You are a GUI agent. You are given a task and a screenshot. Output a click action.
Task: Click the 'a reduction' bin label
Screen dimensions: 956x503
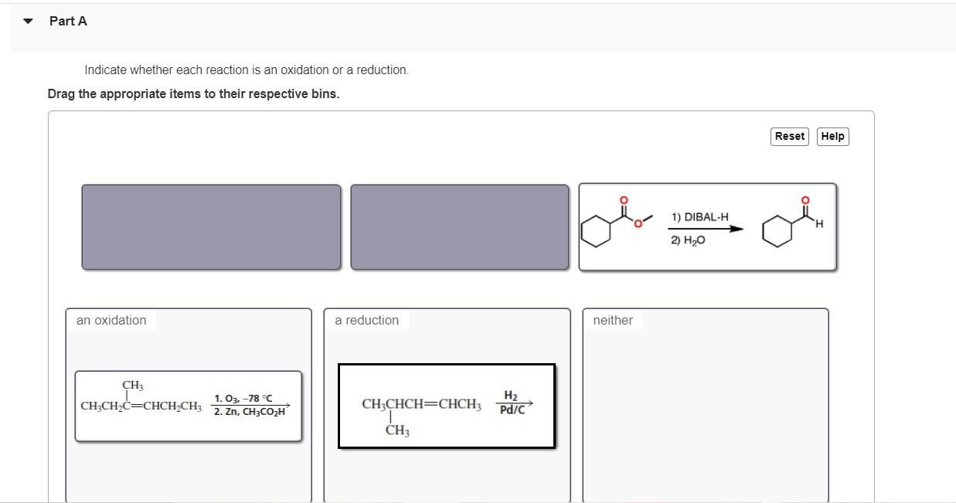click(x=366, y=319)
